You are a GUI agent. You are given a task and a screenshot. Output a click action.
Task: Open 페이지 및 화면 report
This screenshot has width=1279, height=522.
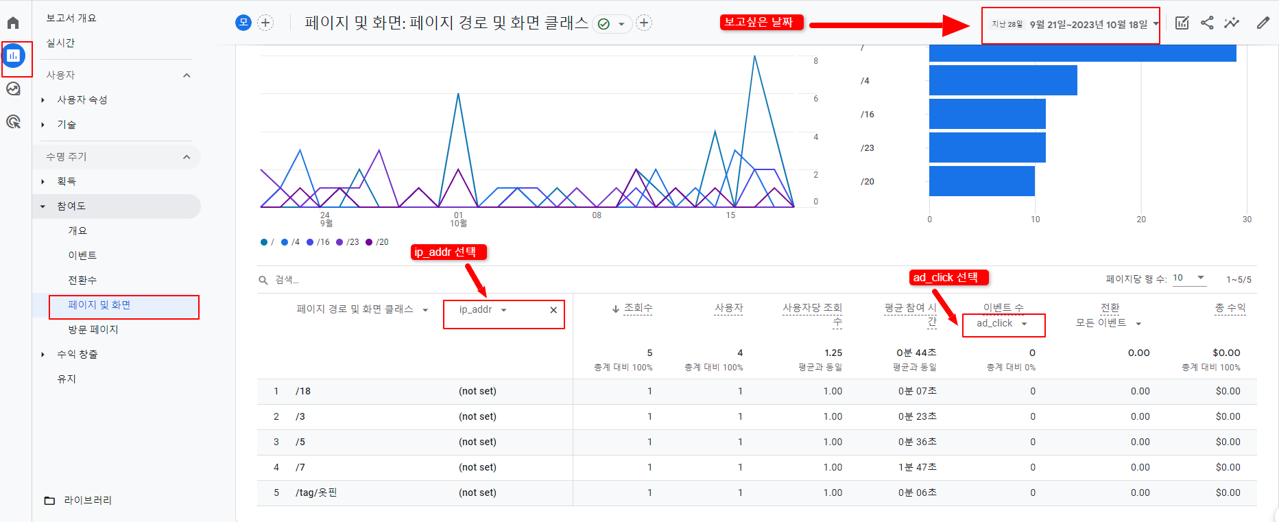pos(99,305)
